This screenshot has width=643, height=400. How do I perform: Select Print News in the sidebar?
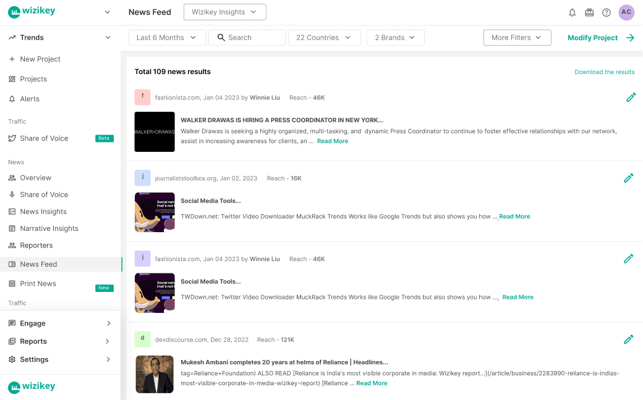pos(38,284)
